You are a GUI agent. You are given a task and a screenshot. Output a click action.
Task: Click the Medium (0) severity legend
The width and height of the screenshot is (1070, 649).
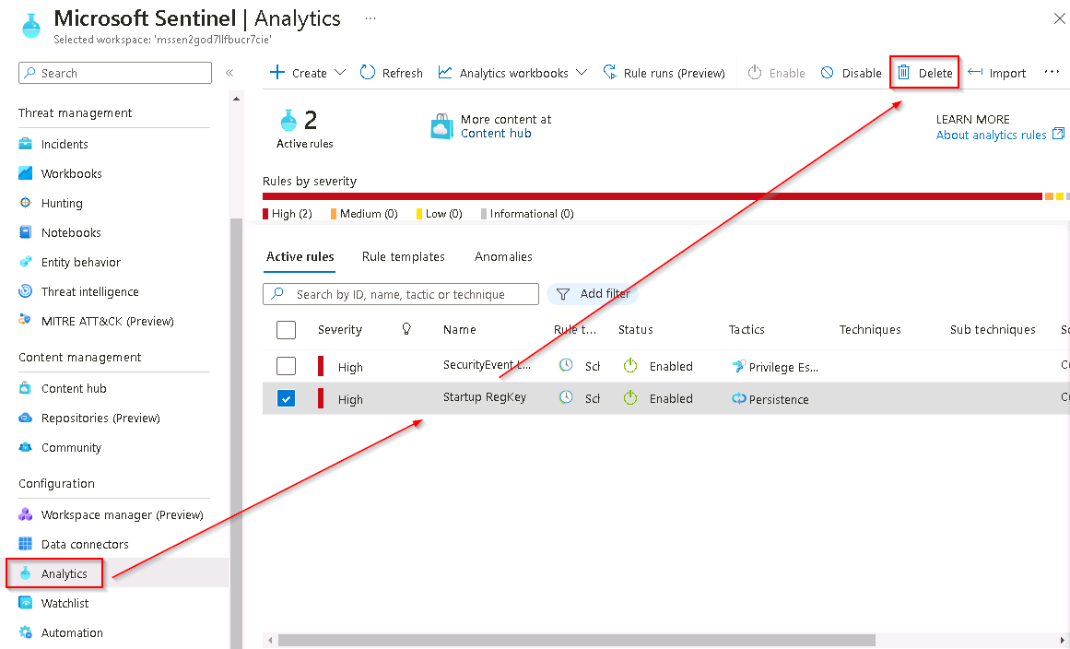pyautogui.click(x=364, y=214)
